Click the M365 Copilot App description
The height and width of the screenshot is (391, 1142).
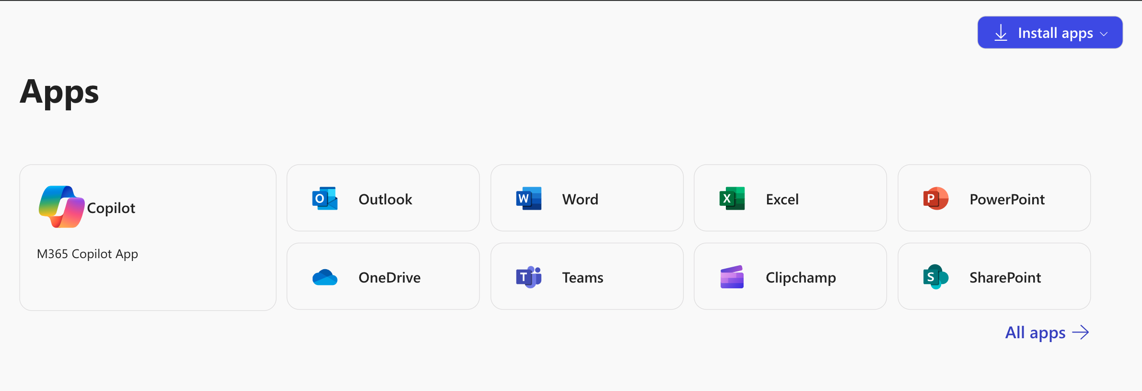point(87,254)
